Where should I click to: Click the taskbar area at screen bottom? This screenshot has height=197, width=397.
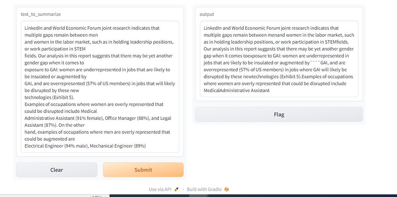point(198,195)
